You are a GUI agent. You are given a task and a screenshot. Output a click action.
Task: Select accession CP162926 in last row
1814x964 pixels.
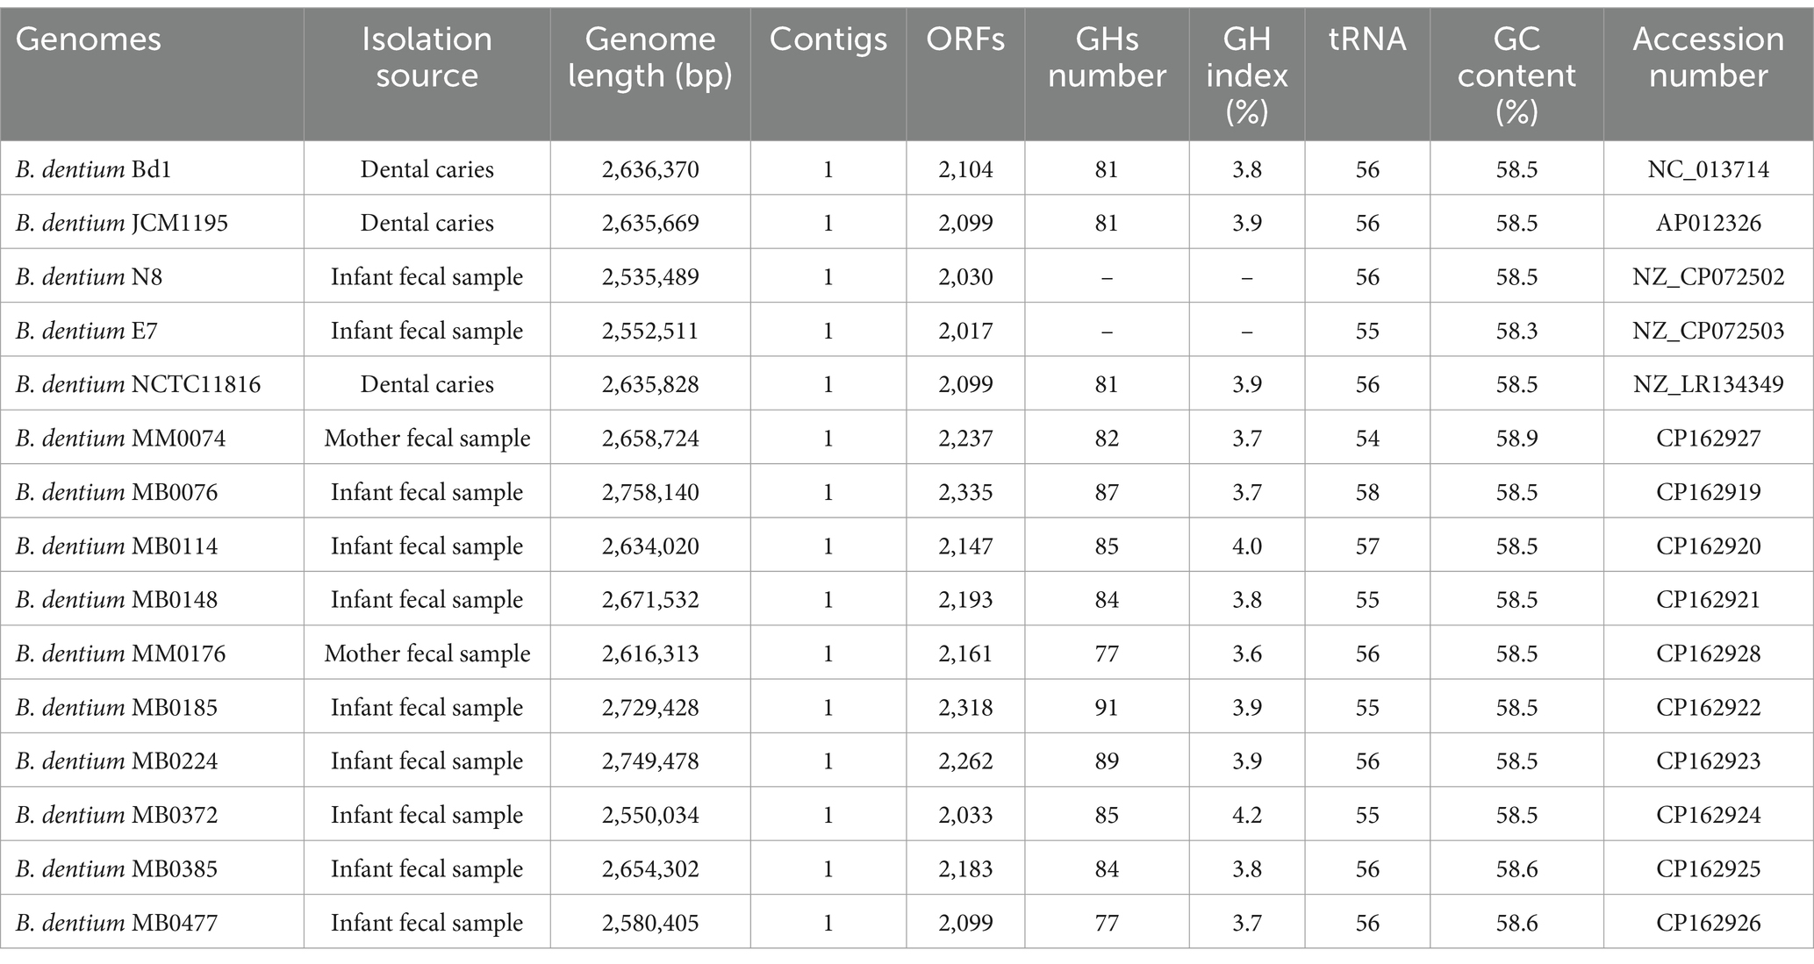[x=1708, y=923]
